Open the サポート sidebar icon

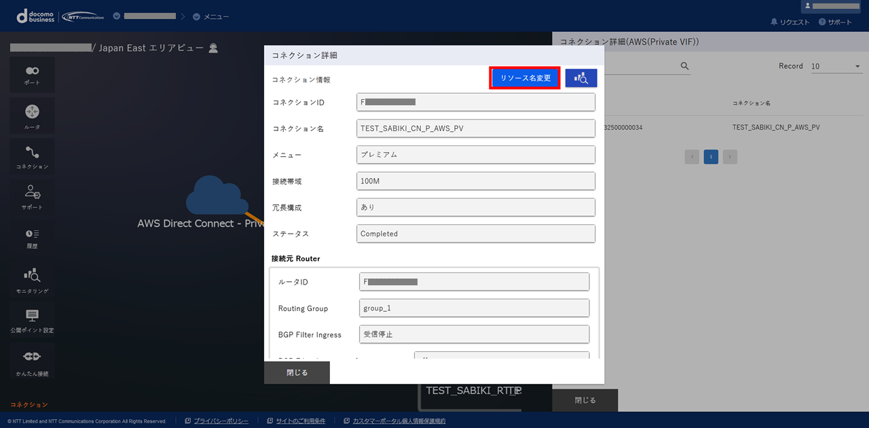coord(32,196)
